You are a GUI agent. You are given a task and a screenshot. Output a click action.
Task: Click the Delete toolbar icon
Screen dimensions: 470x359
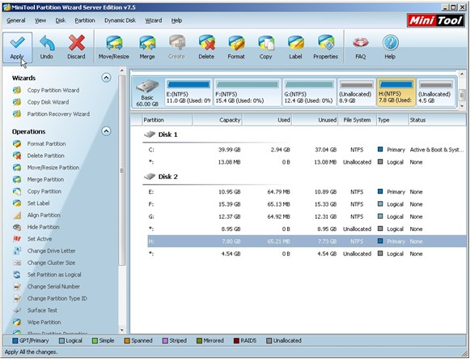[x=206, y=48]
